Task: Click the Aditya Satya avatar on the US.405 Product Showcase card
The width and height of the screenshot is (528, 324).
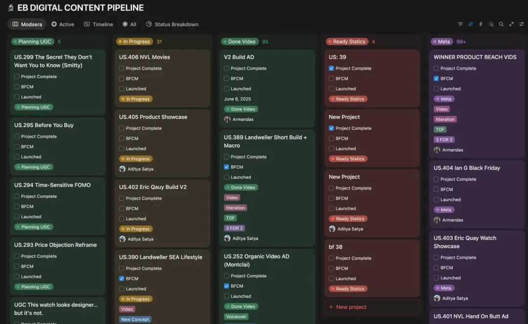Action: (x=122, y=169)
